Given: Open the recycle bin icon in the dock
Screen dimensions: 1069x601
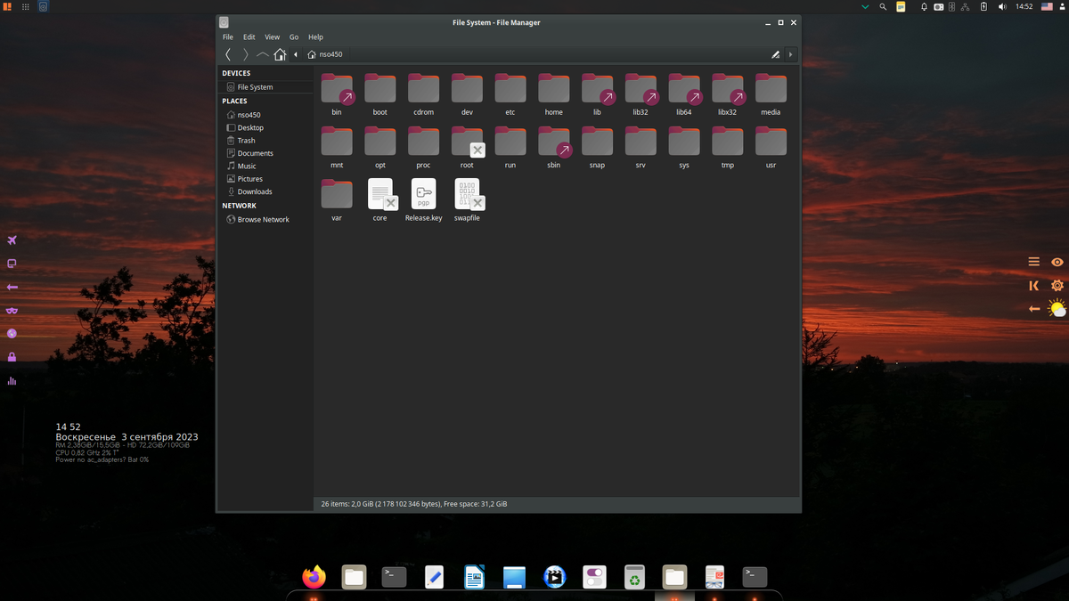Looking at the screenshot, I should 634,577.
